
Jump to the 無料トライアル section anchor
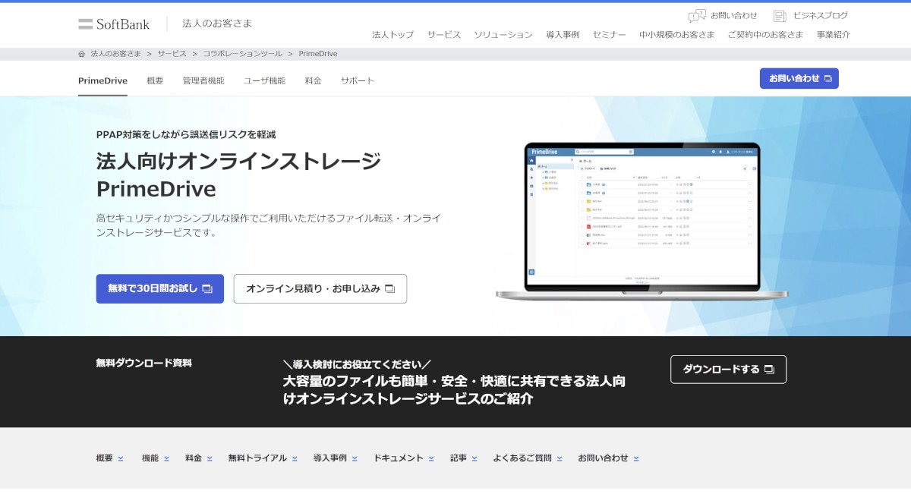coord(263,458)
